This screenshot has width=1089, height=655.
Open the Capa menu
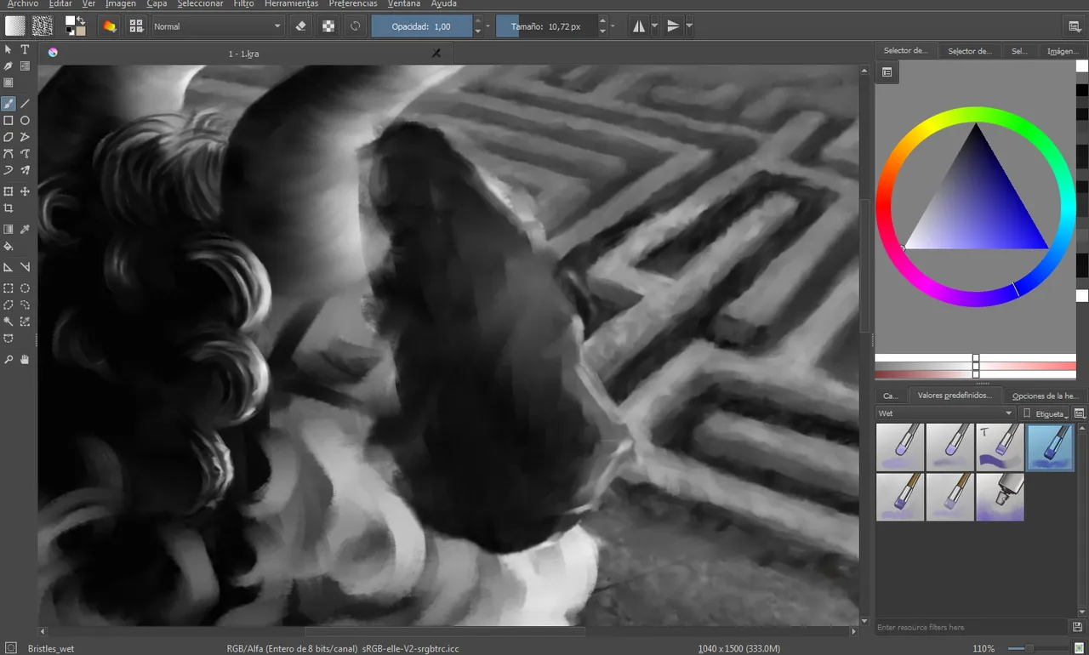157,4
